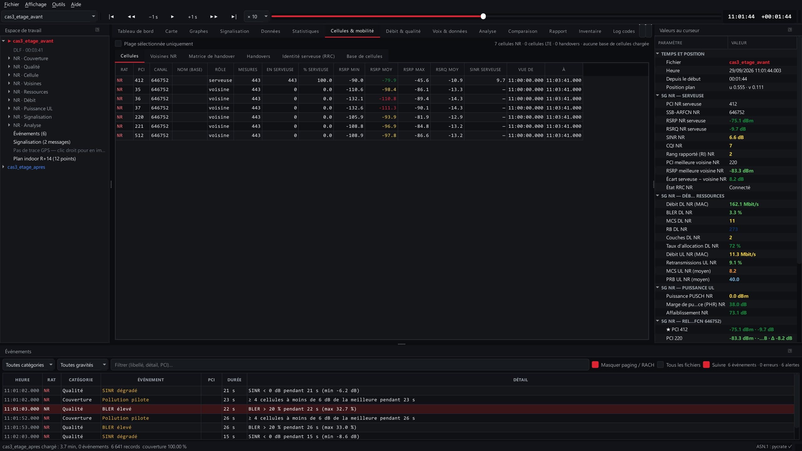Image resolution: width=802 pixels, height=451 pixels.
Task: Open the Matrice de handover sub-tab
Action: (x=211, y=56)
